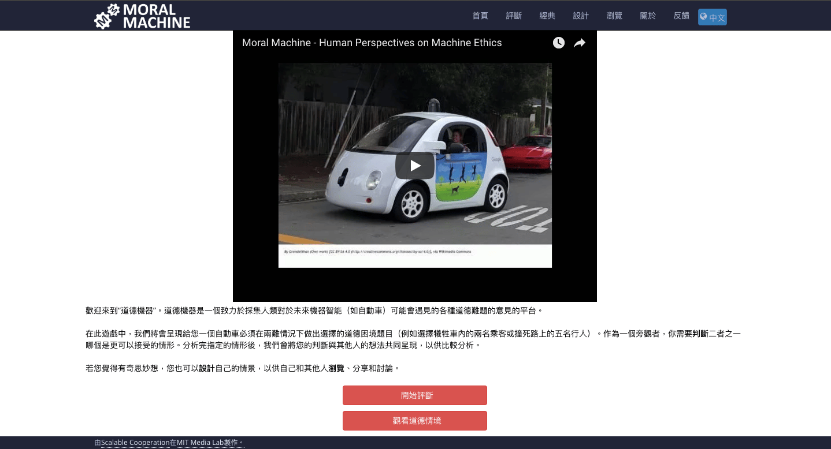Open the 評斷 menu item
The height and width of the screenshot is (449, 831).
[x=514, y=16]
